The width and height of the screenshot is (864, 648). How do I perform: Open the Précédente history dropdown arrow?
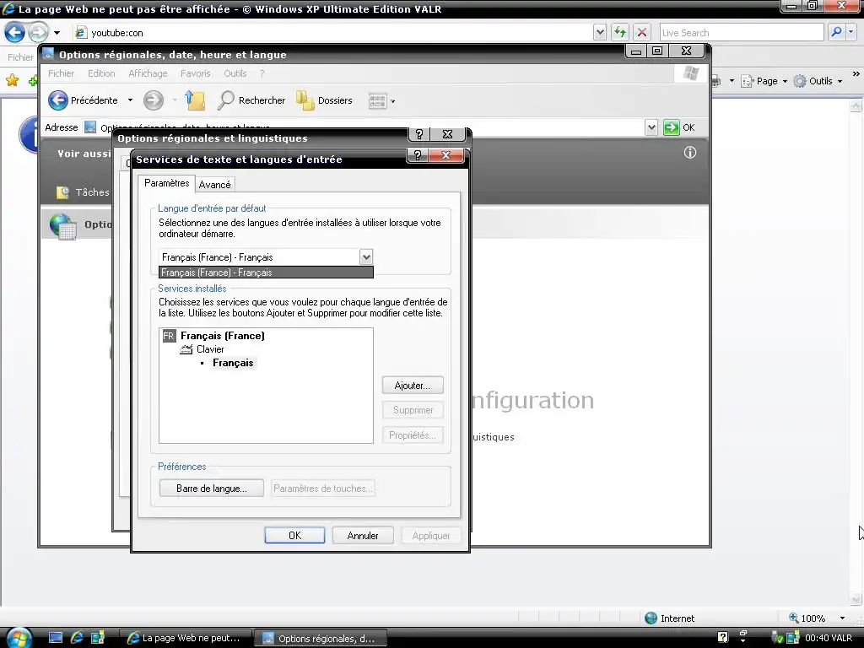pos(130,100)
